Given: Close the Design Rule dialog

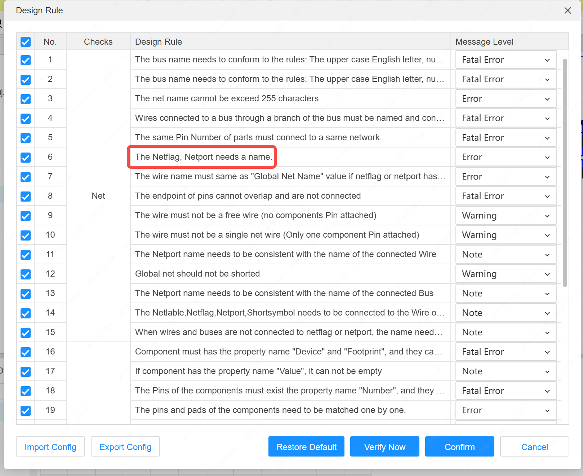Looking at the screenshot, I should tap(568, 10).
